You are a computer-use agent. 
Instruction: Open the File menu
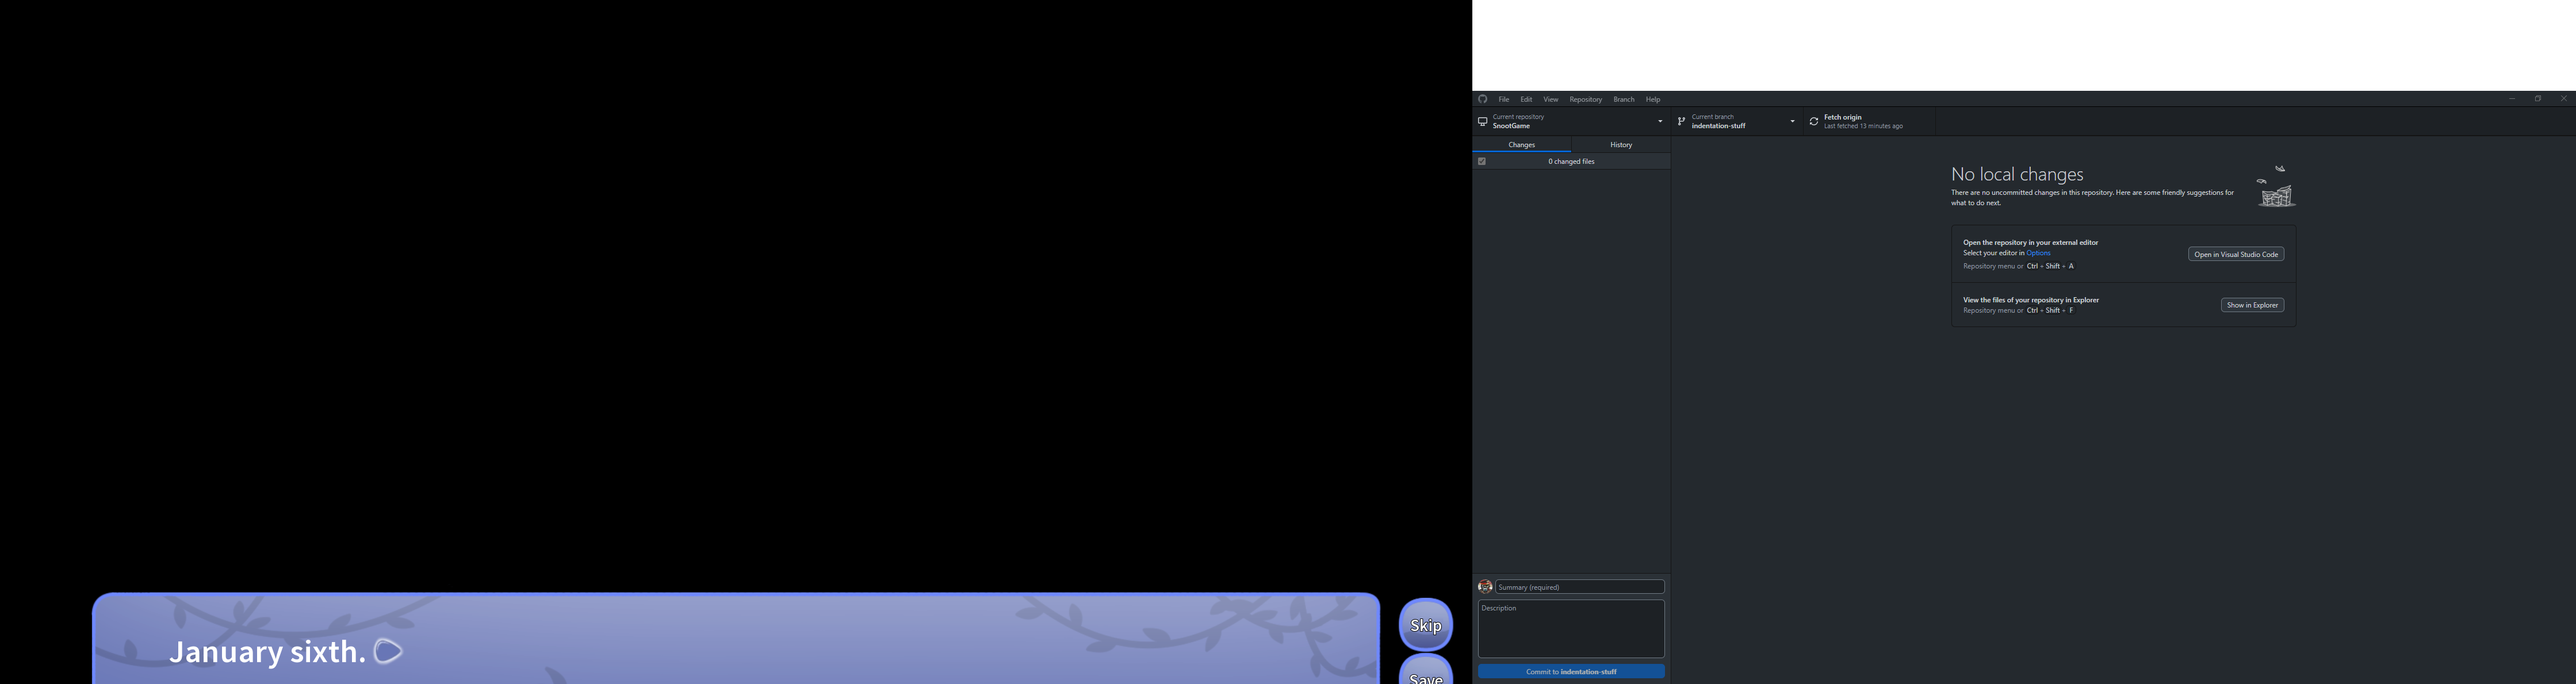(1504, 100)
